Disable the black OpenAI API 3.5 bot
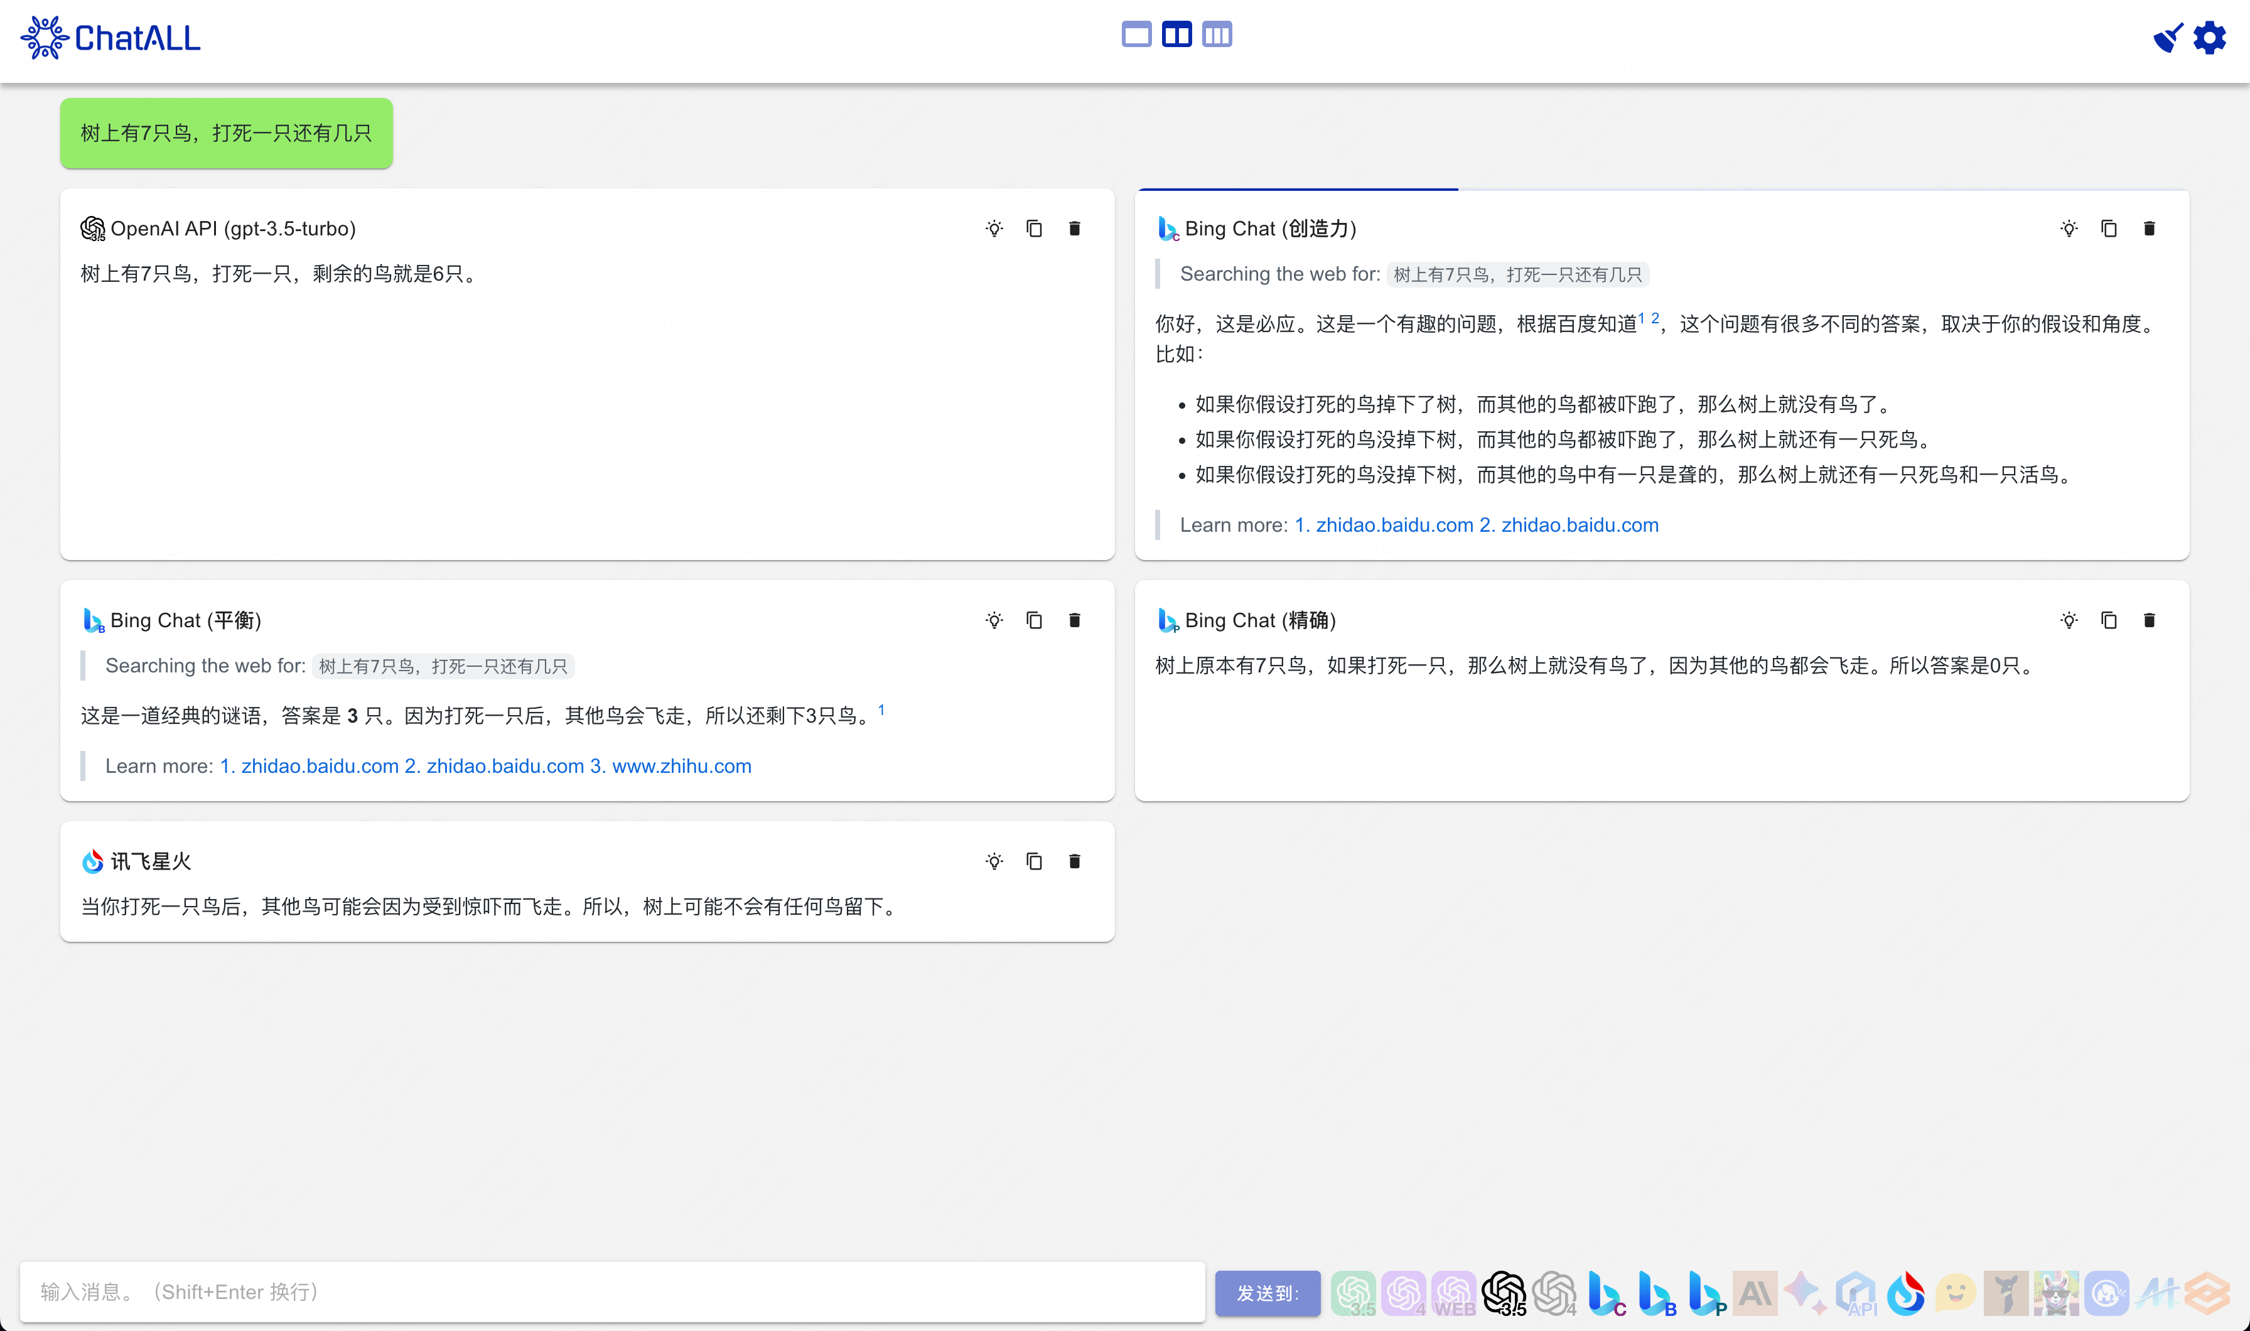This screenshot has width=2250, height=1331. [x=1504, y=1293]
